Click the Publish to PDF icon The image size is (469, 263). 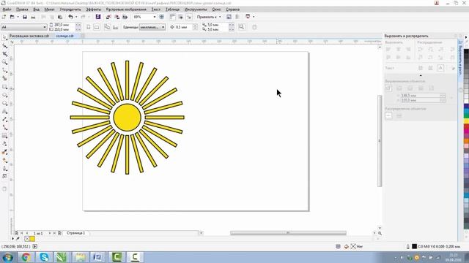click(125, 17)
